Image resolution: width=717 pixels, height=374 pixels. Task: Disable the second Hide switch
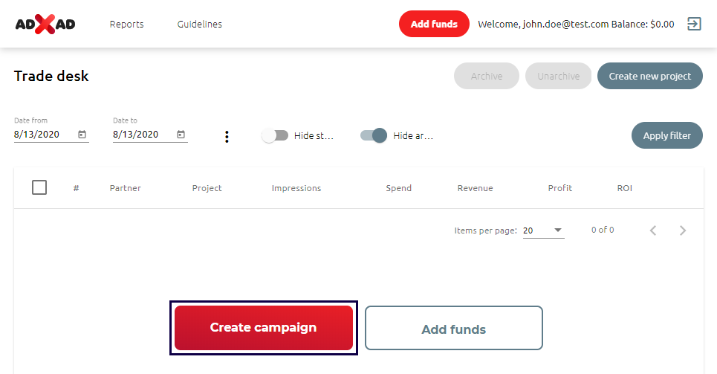pos(374,135)
